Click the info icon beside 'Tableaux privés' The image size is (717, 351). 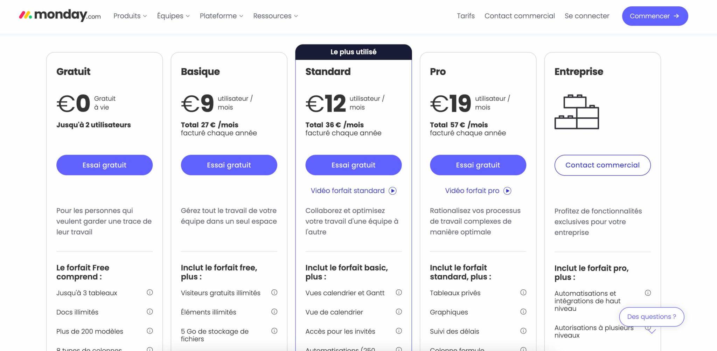[523, 292]
